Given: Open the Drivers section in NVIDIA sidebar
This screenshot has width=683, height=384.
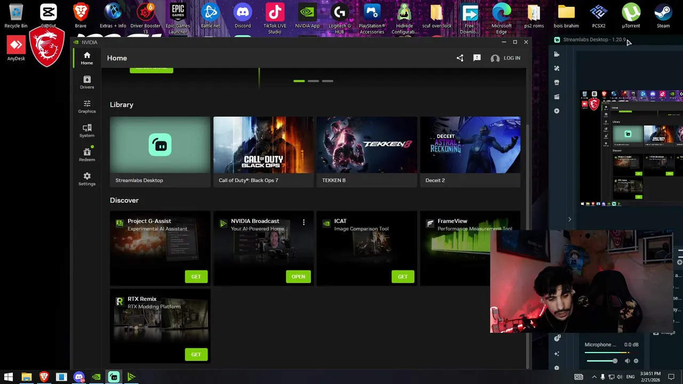Looking at the screenshot, I should click(87, 82).
